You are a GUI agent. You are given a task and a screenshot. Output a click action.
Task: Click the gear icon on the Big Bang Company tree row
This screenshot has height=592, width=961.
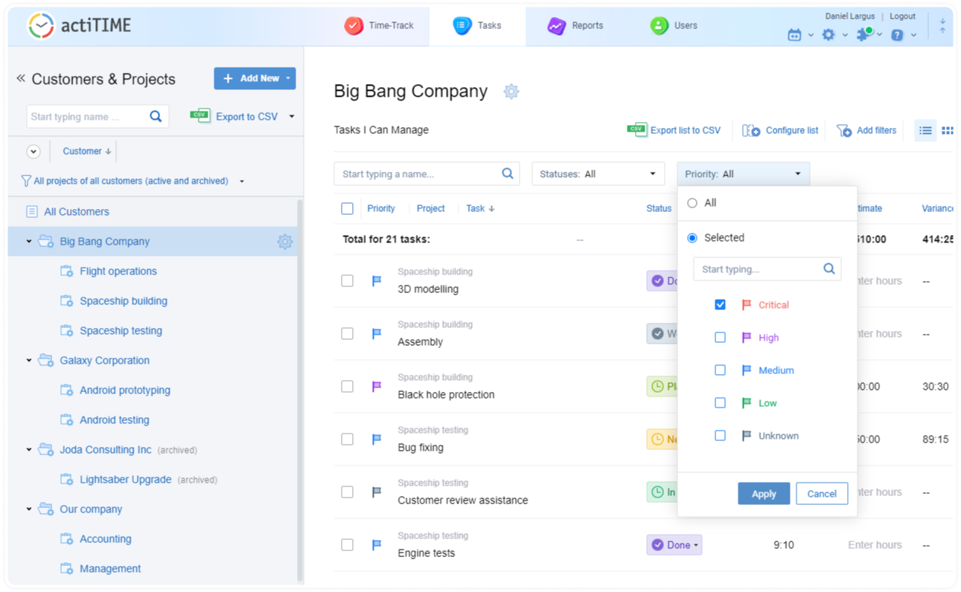click(284, 242)
